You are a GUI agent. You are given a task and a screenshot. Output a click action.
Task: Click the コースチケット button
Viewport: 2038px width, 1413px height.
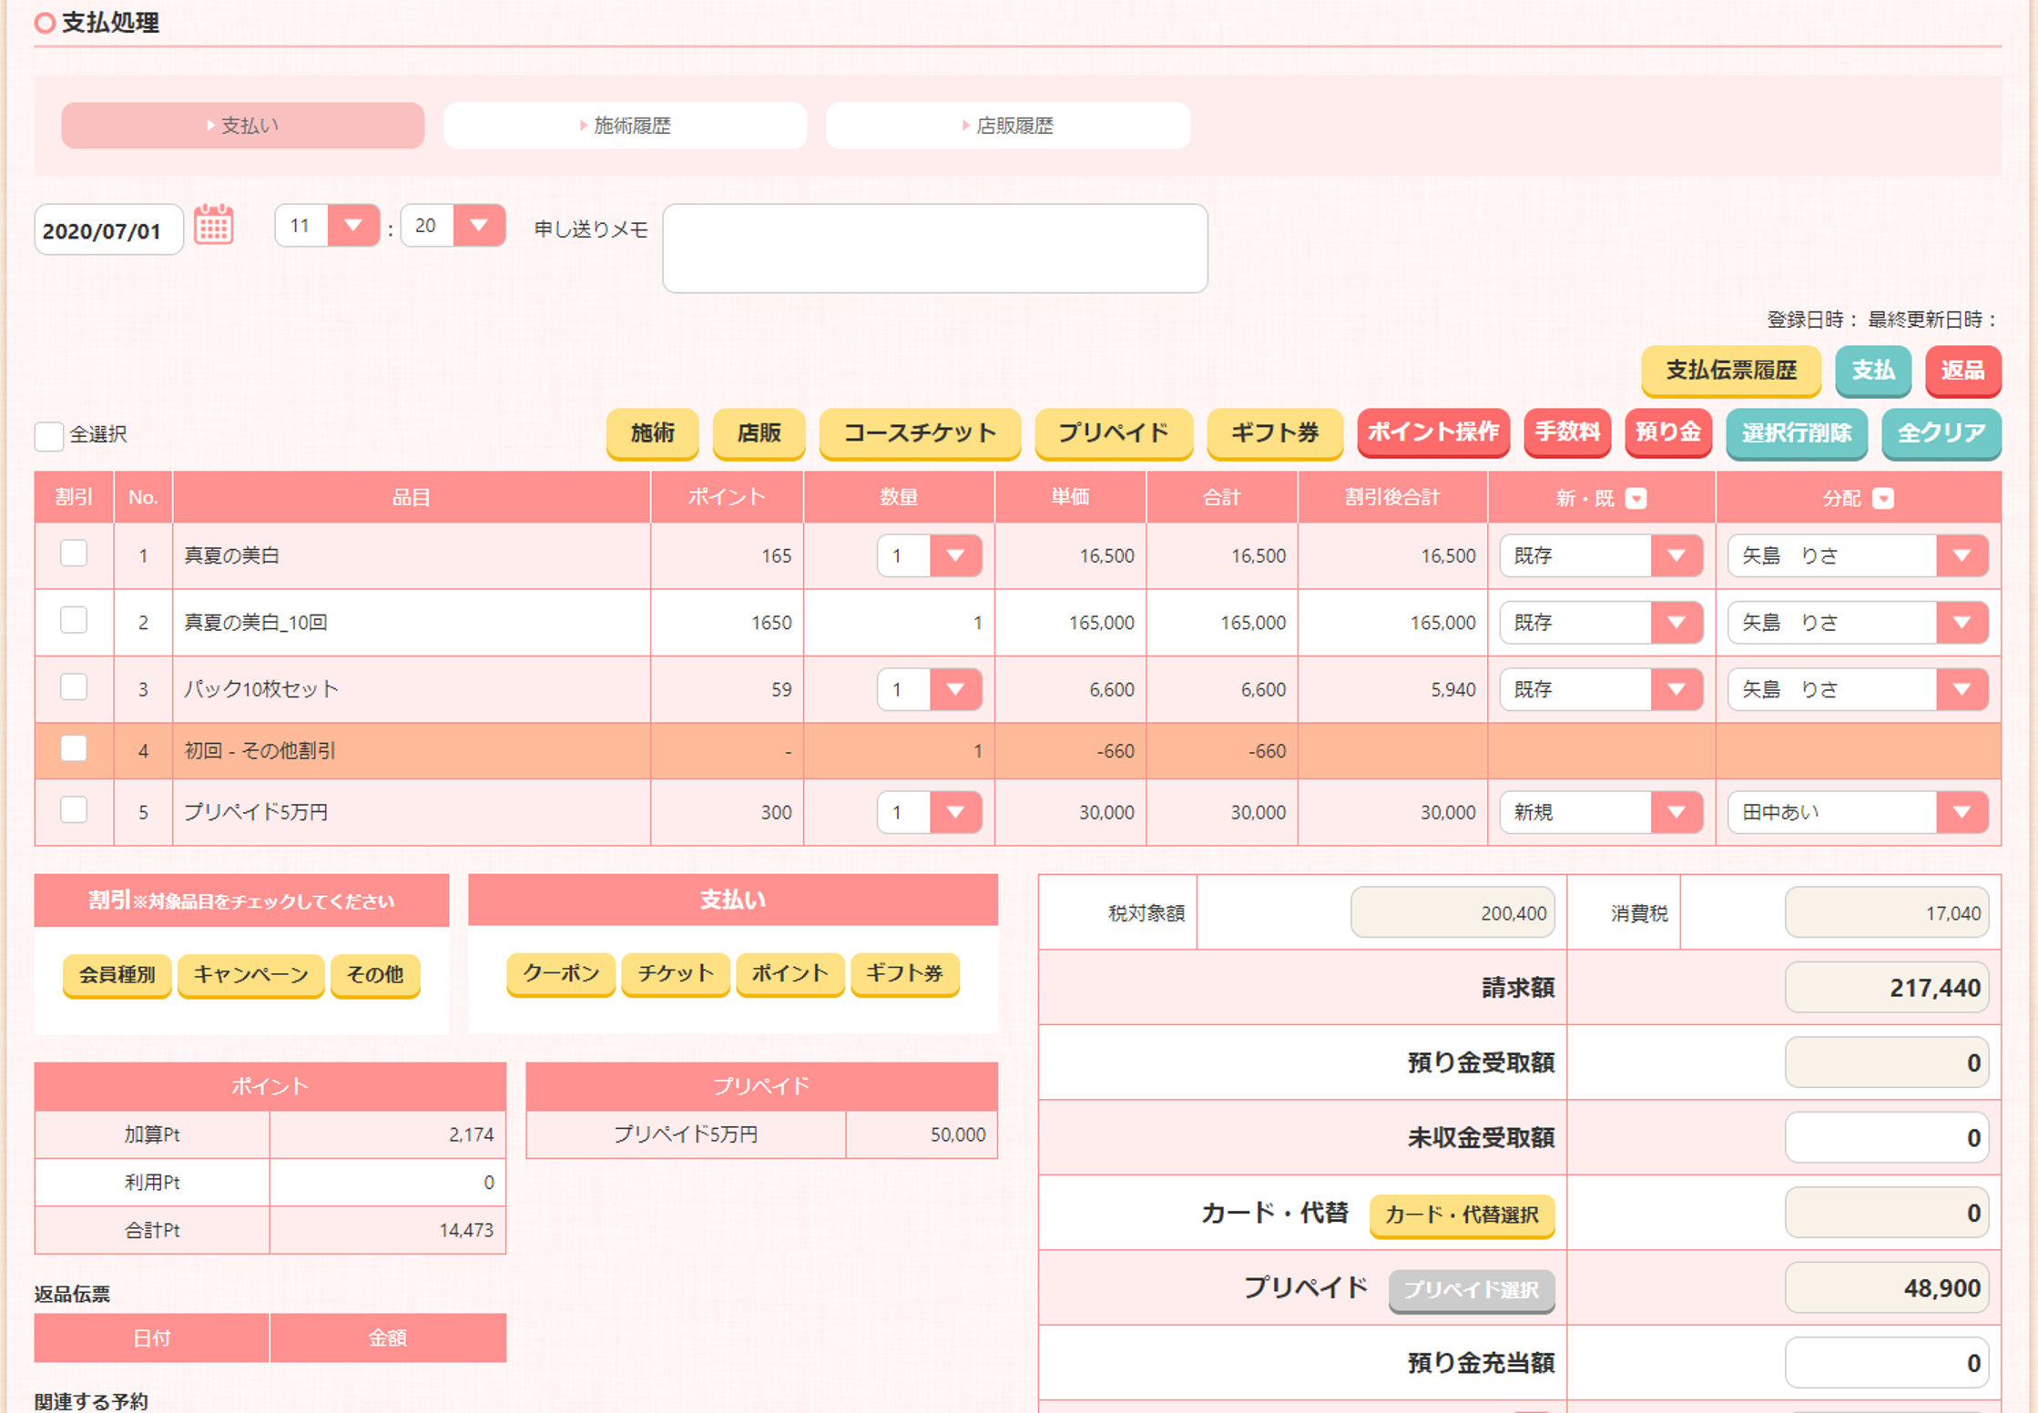click(x=920, y=433)
